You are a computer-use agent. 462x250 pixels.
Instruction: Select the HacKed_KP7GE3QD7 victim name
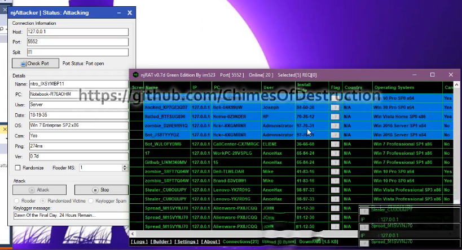tap(166, 108)
